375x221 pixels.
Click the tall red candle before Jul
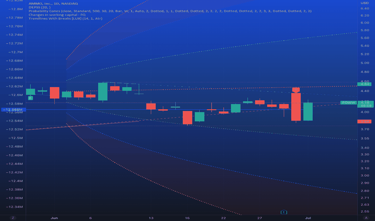click(x=296, y=107)
